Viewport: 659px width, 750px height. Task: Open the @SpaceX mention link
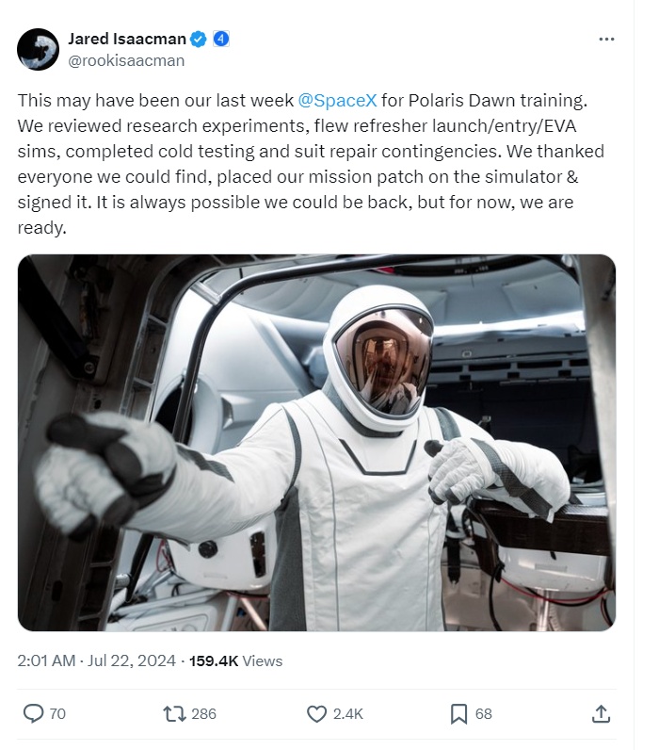pos(337,100)
